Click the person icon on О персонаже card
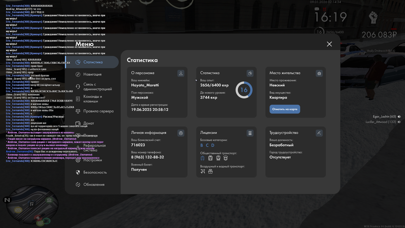 click(x=181, y=73)
